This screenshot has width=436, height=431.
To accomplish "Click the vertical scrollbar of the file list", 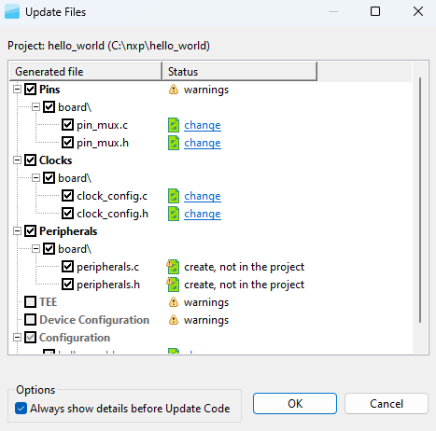I will pos(420,200).
